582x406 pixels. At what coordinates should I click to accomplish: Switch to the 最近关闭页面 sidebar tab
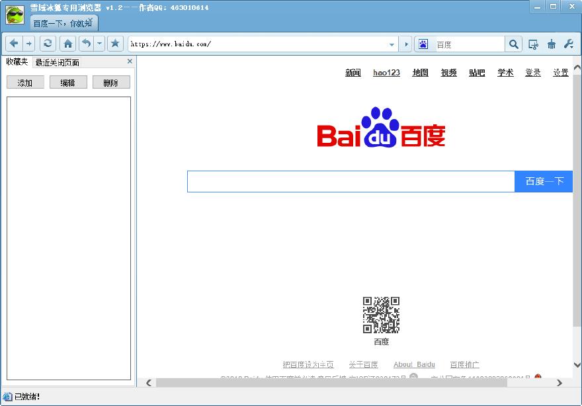(x=58, y=62)
